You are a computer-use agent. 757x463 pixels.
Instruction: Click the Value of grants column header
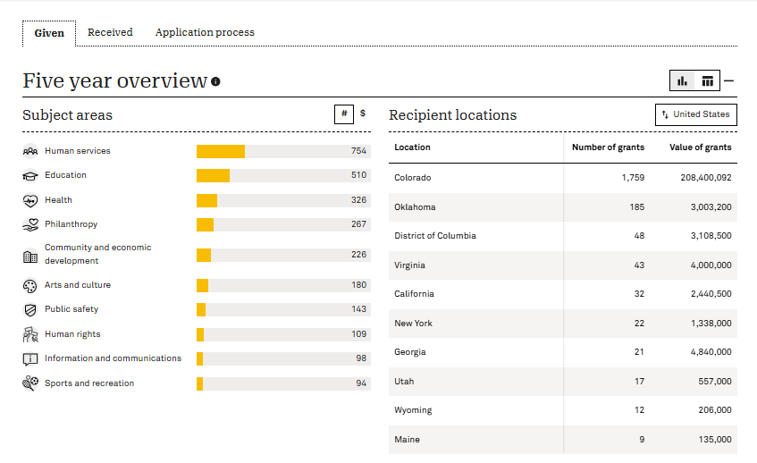(x=700, y=147)
